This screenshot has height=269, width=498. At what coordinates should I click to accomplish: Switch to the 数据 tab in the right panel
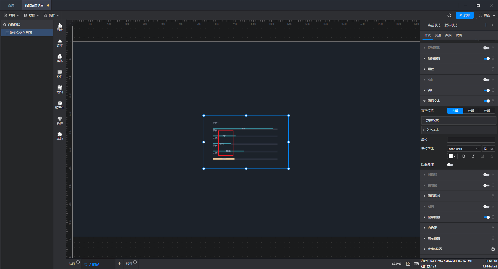(x=448, y=35)
